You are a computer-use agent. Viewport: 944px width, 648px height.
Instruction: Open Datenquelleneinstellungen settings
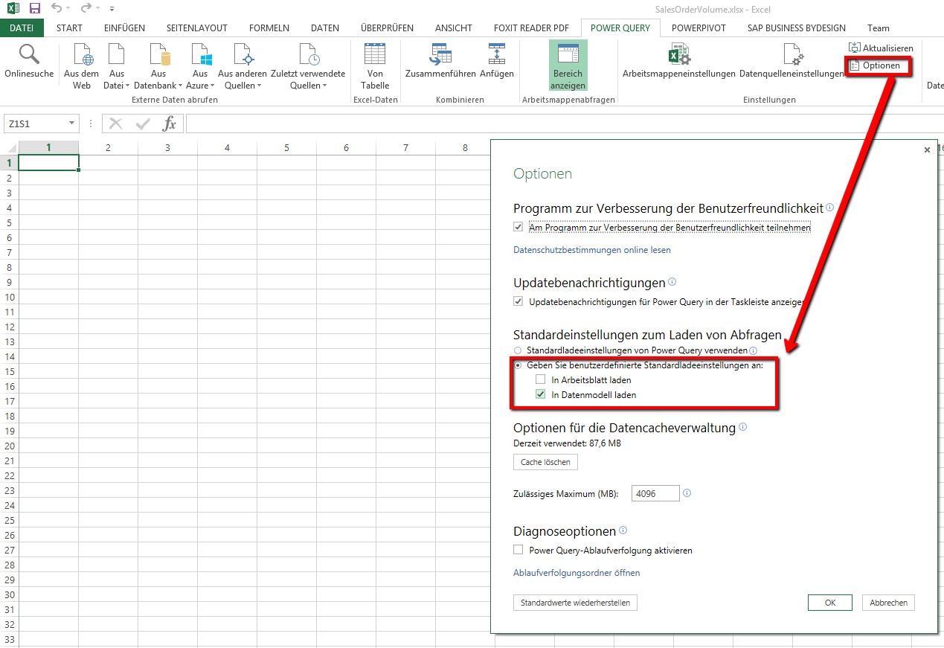click(792, 56)
